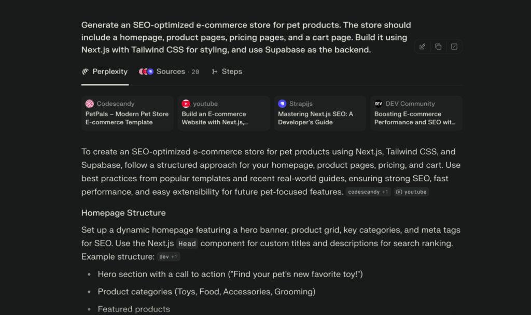Open Mastering Next.js SEO Developer's Guide card
This screenshot has height=315, width=531.
click(x=320, y=113)
